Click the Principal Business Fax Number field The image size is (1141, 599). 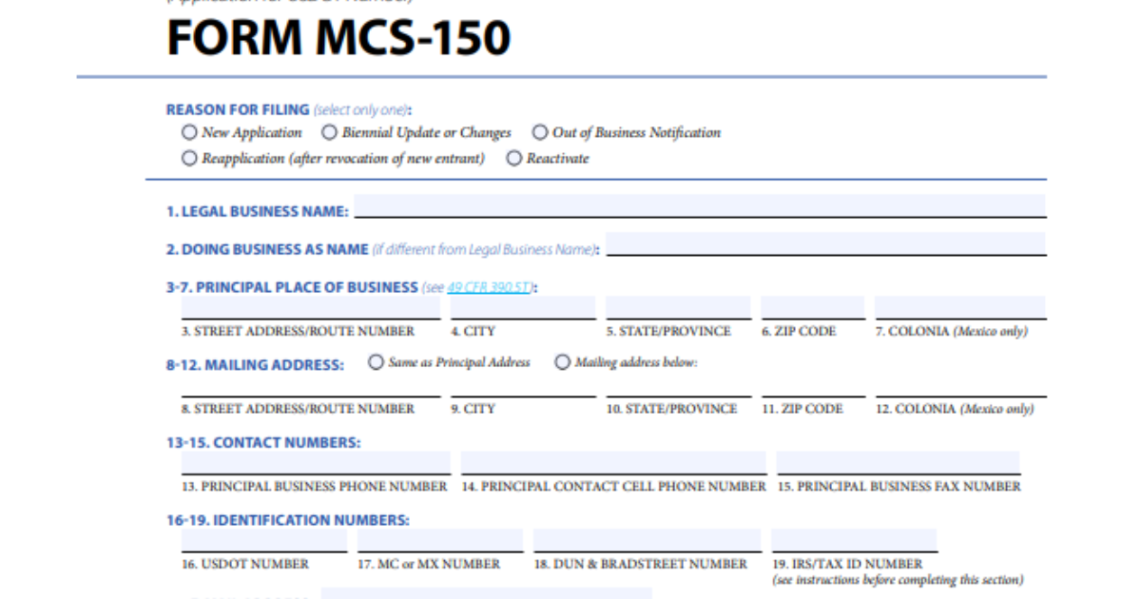(898, 463)
